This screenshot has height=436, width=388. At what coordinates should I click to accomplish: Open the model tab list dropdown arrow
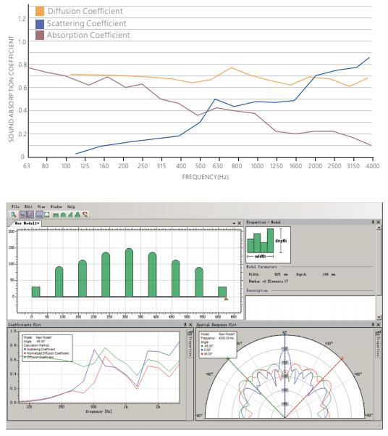click(234, 223)
